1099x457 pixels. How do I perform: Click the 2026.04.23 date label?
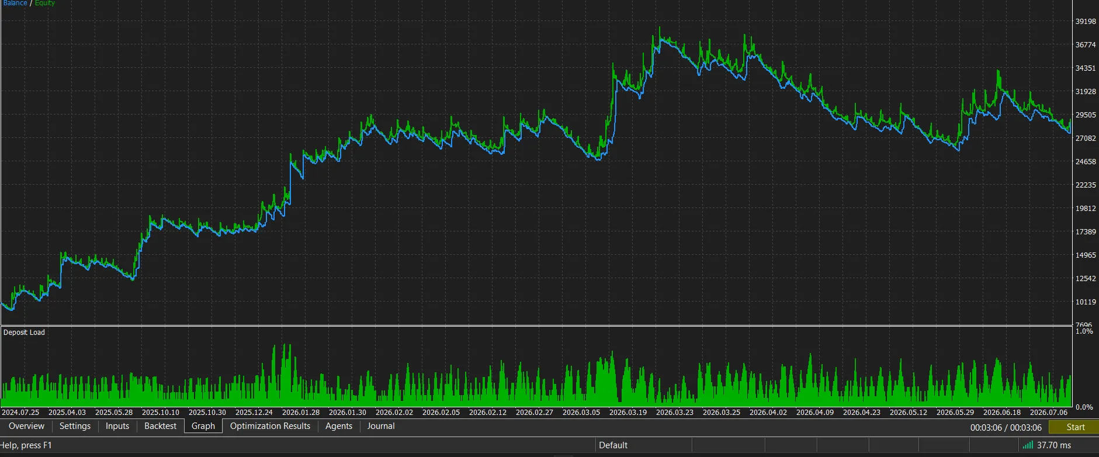click(x=862, y=413)
